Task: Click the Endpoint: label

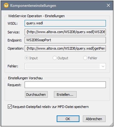Action: (15, 40)
